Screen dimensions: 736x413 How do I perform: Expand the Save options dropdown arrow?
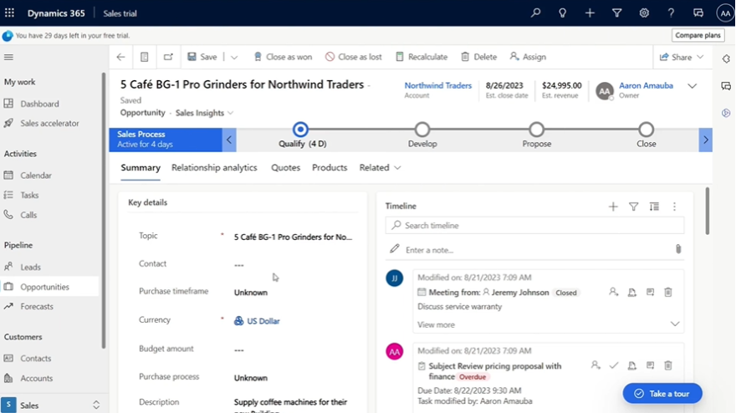(234, 57)
